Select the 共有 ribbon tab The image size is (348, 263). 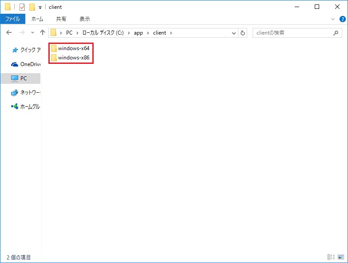tap(61, 19)
